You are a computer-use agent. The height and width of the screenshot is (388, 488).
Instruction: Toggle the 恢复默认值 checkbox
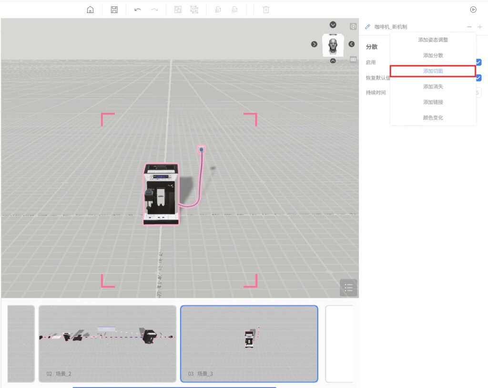point(478,78)
